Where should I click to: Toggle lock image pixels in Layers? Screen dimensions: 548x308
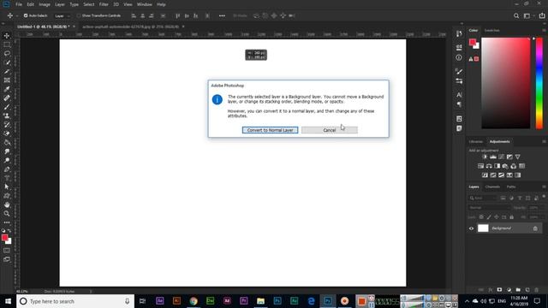[x=489, y=216]
